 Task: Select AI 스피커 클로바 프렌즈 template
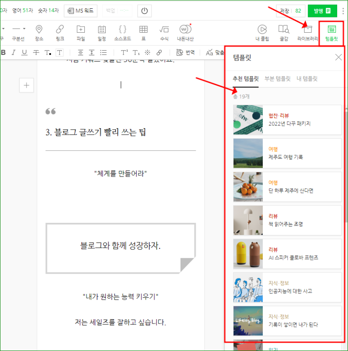(x=287, y=254)
